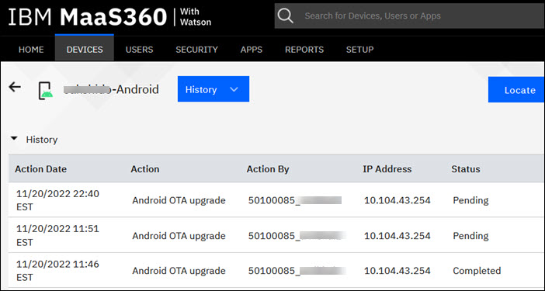Select the 11/20/2022 22:40 EST date cell
Image resolution: width=545 pixels, height=291 pixels.
tap(57, 200)
